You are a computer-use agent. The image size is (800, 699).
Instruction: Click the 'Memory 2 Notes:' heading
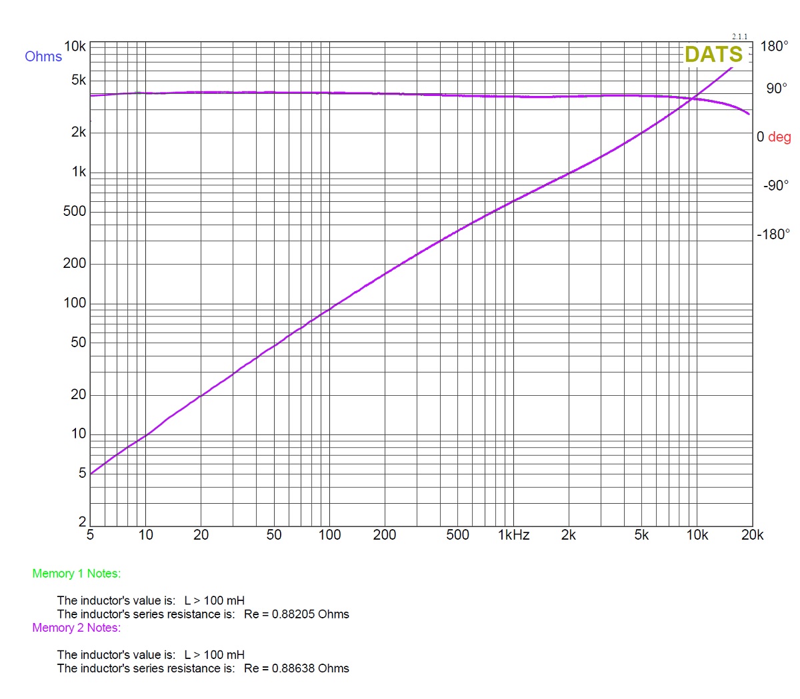click(77, 628)
